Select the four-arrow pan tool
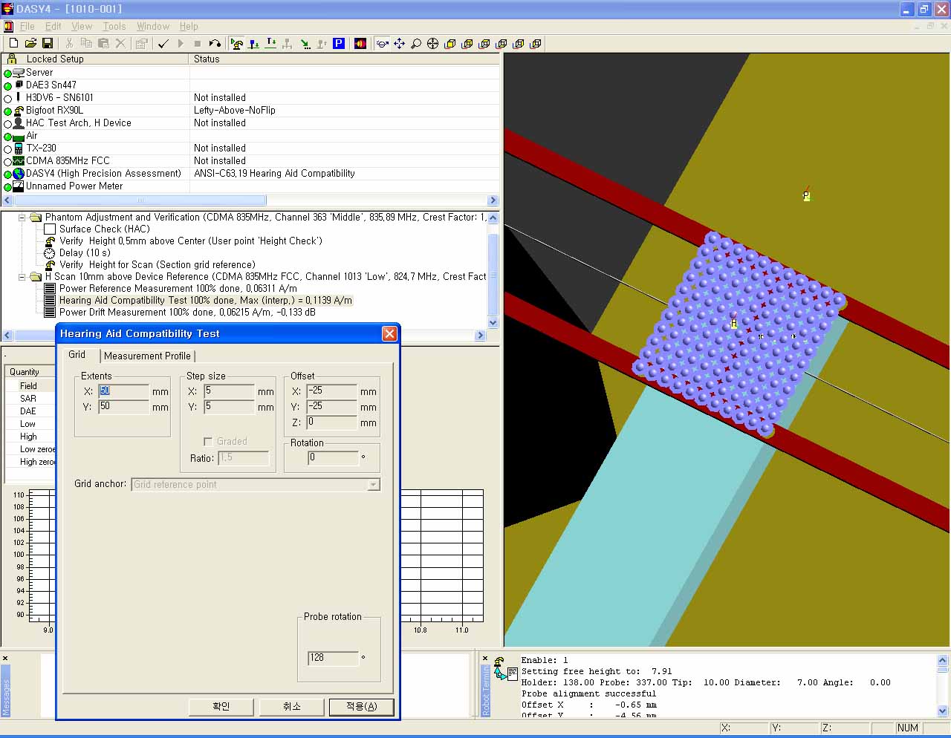The width and height of the screenshot is (951, 738). (399, 44)
